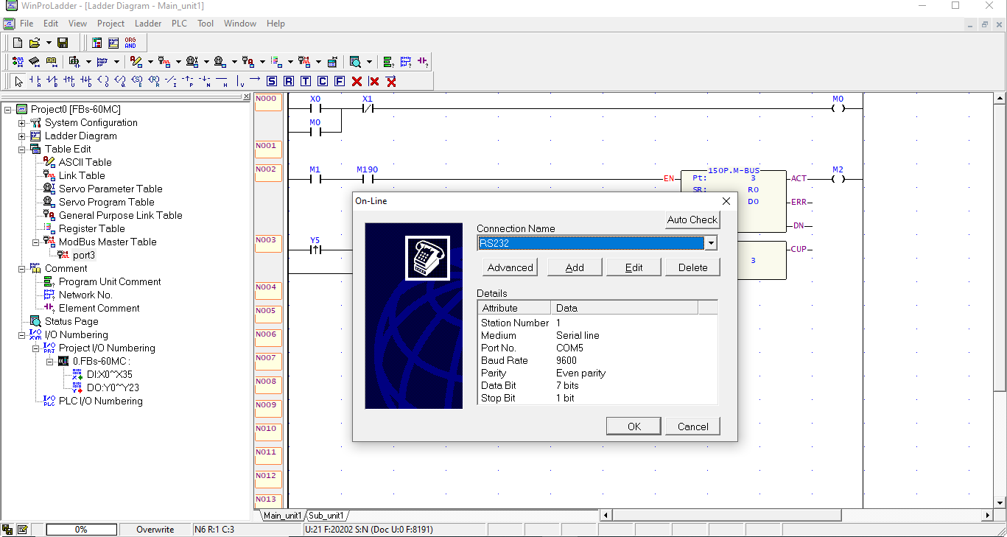1007x537 pixels.
Task: Click the green program unit comment icon
Action: (388, 61)
